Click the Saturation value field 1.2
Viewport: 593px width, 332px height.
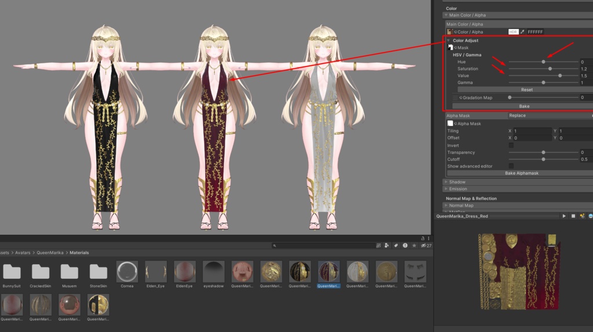point(587,69)
